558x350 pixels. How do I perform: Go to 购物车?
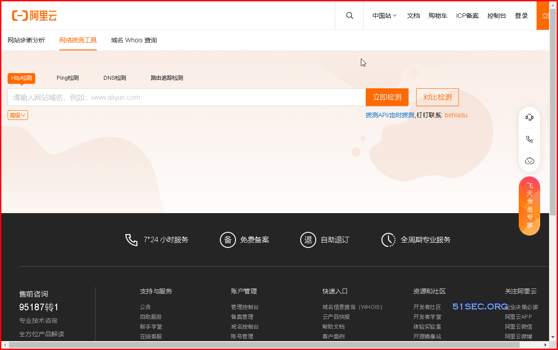(438, 16)
